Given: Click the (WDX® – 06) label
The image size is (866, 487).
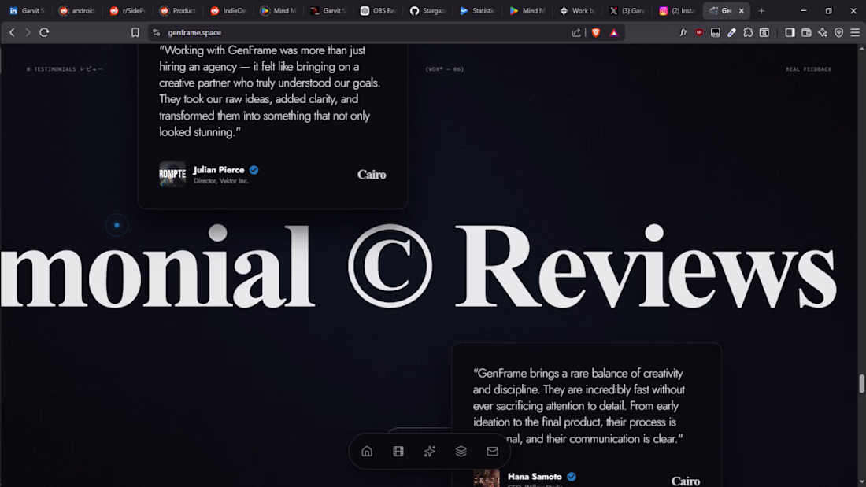Looking at the screenshot, I should click(x=445, y=69).
